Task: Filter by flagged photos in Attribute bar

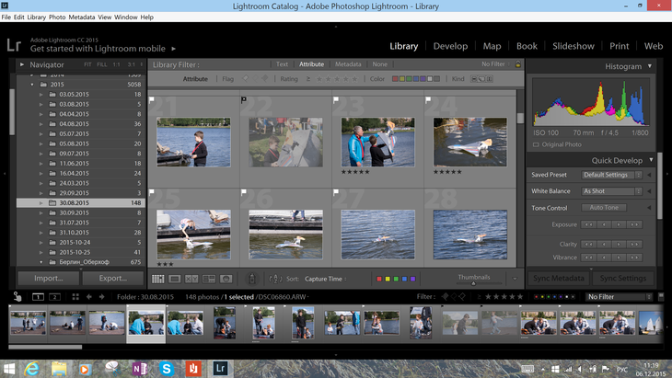Action: coord(245,79)
